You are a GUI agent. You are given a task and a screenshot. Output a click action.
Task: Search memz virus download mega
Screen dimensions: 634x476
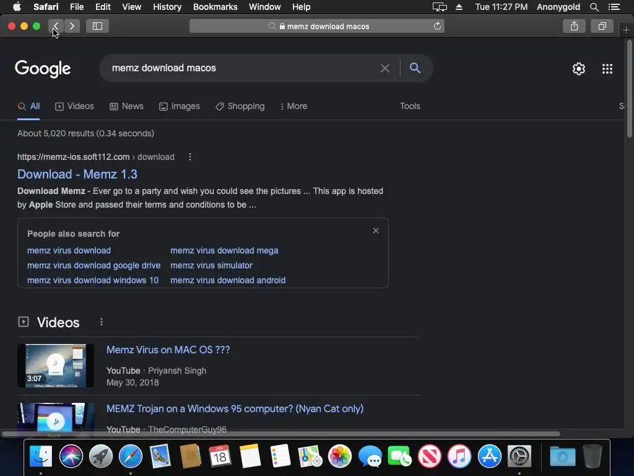click(x=224, y=250)
